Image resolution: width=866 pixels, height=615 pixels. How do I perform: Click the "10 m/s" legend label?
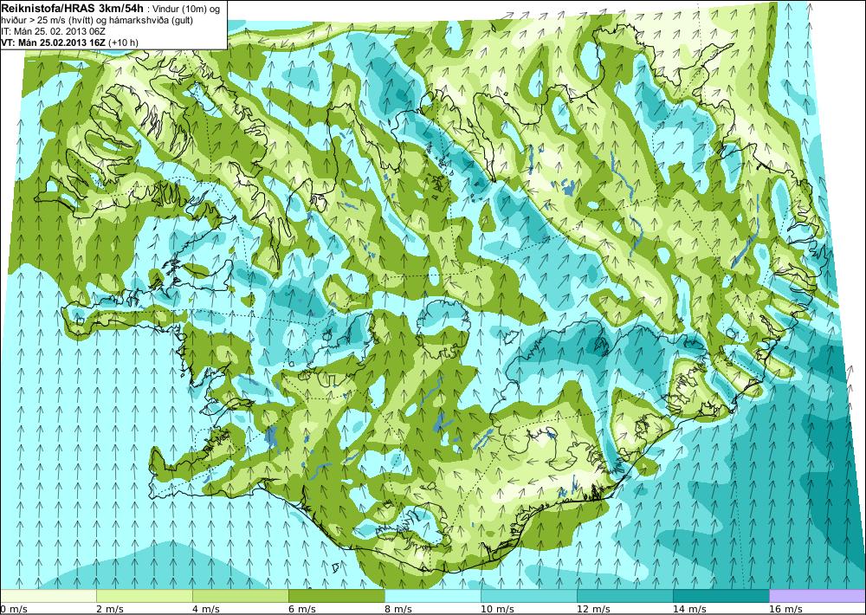click(497, 609)
